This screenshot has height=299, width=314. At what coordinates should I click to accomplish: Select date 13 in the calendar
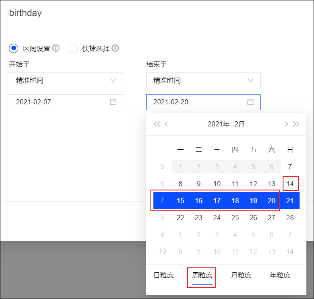[272, 184]
